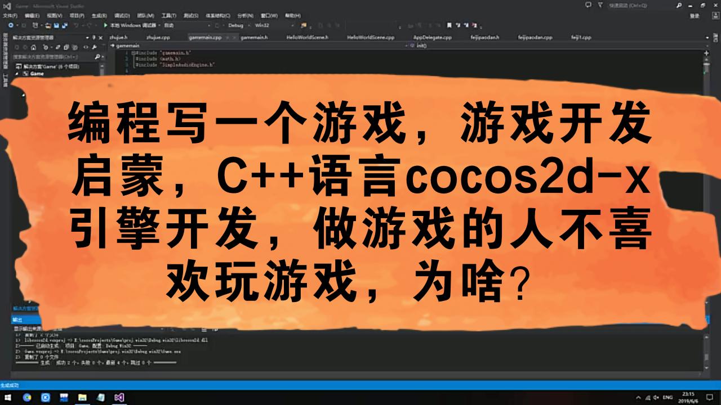Click the ENG language indicator in tray

668,397
